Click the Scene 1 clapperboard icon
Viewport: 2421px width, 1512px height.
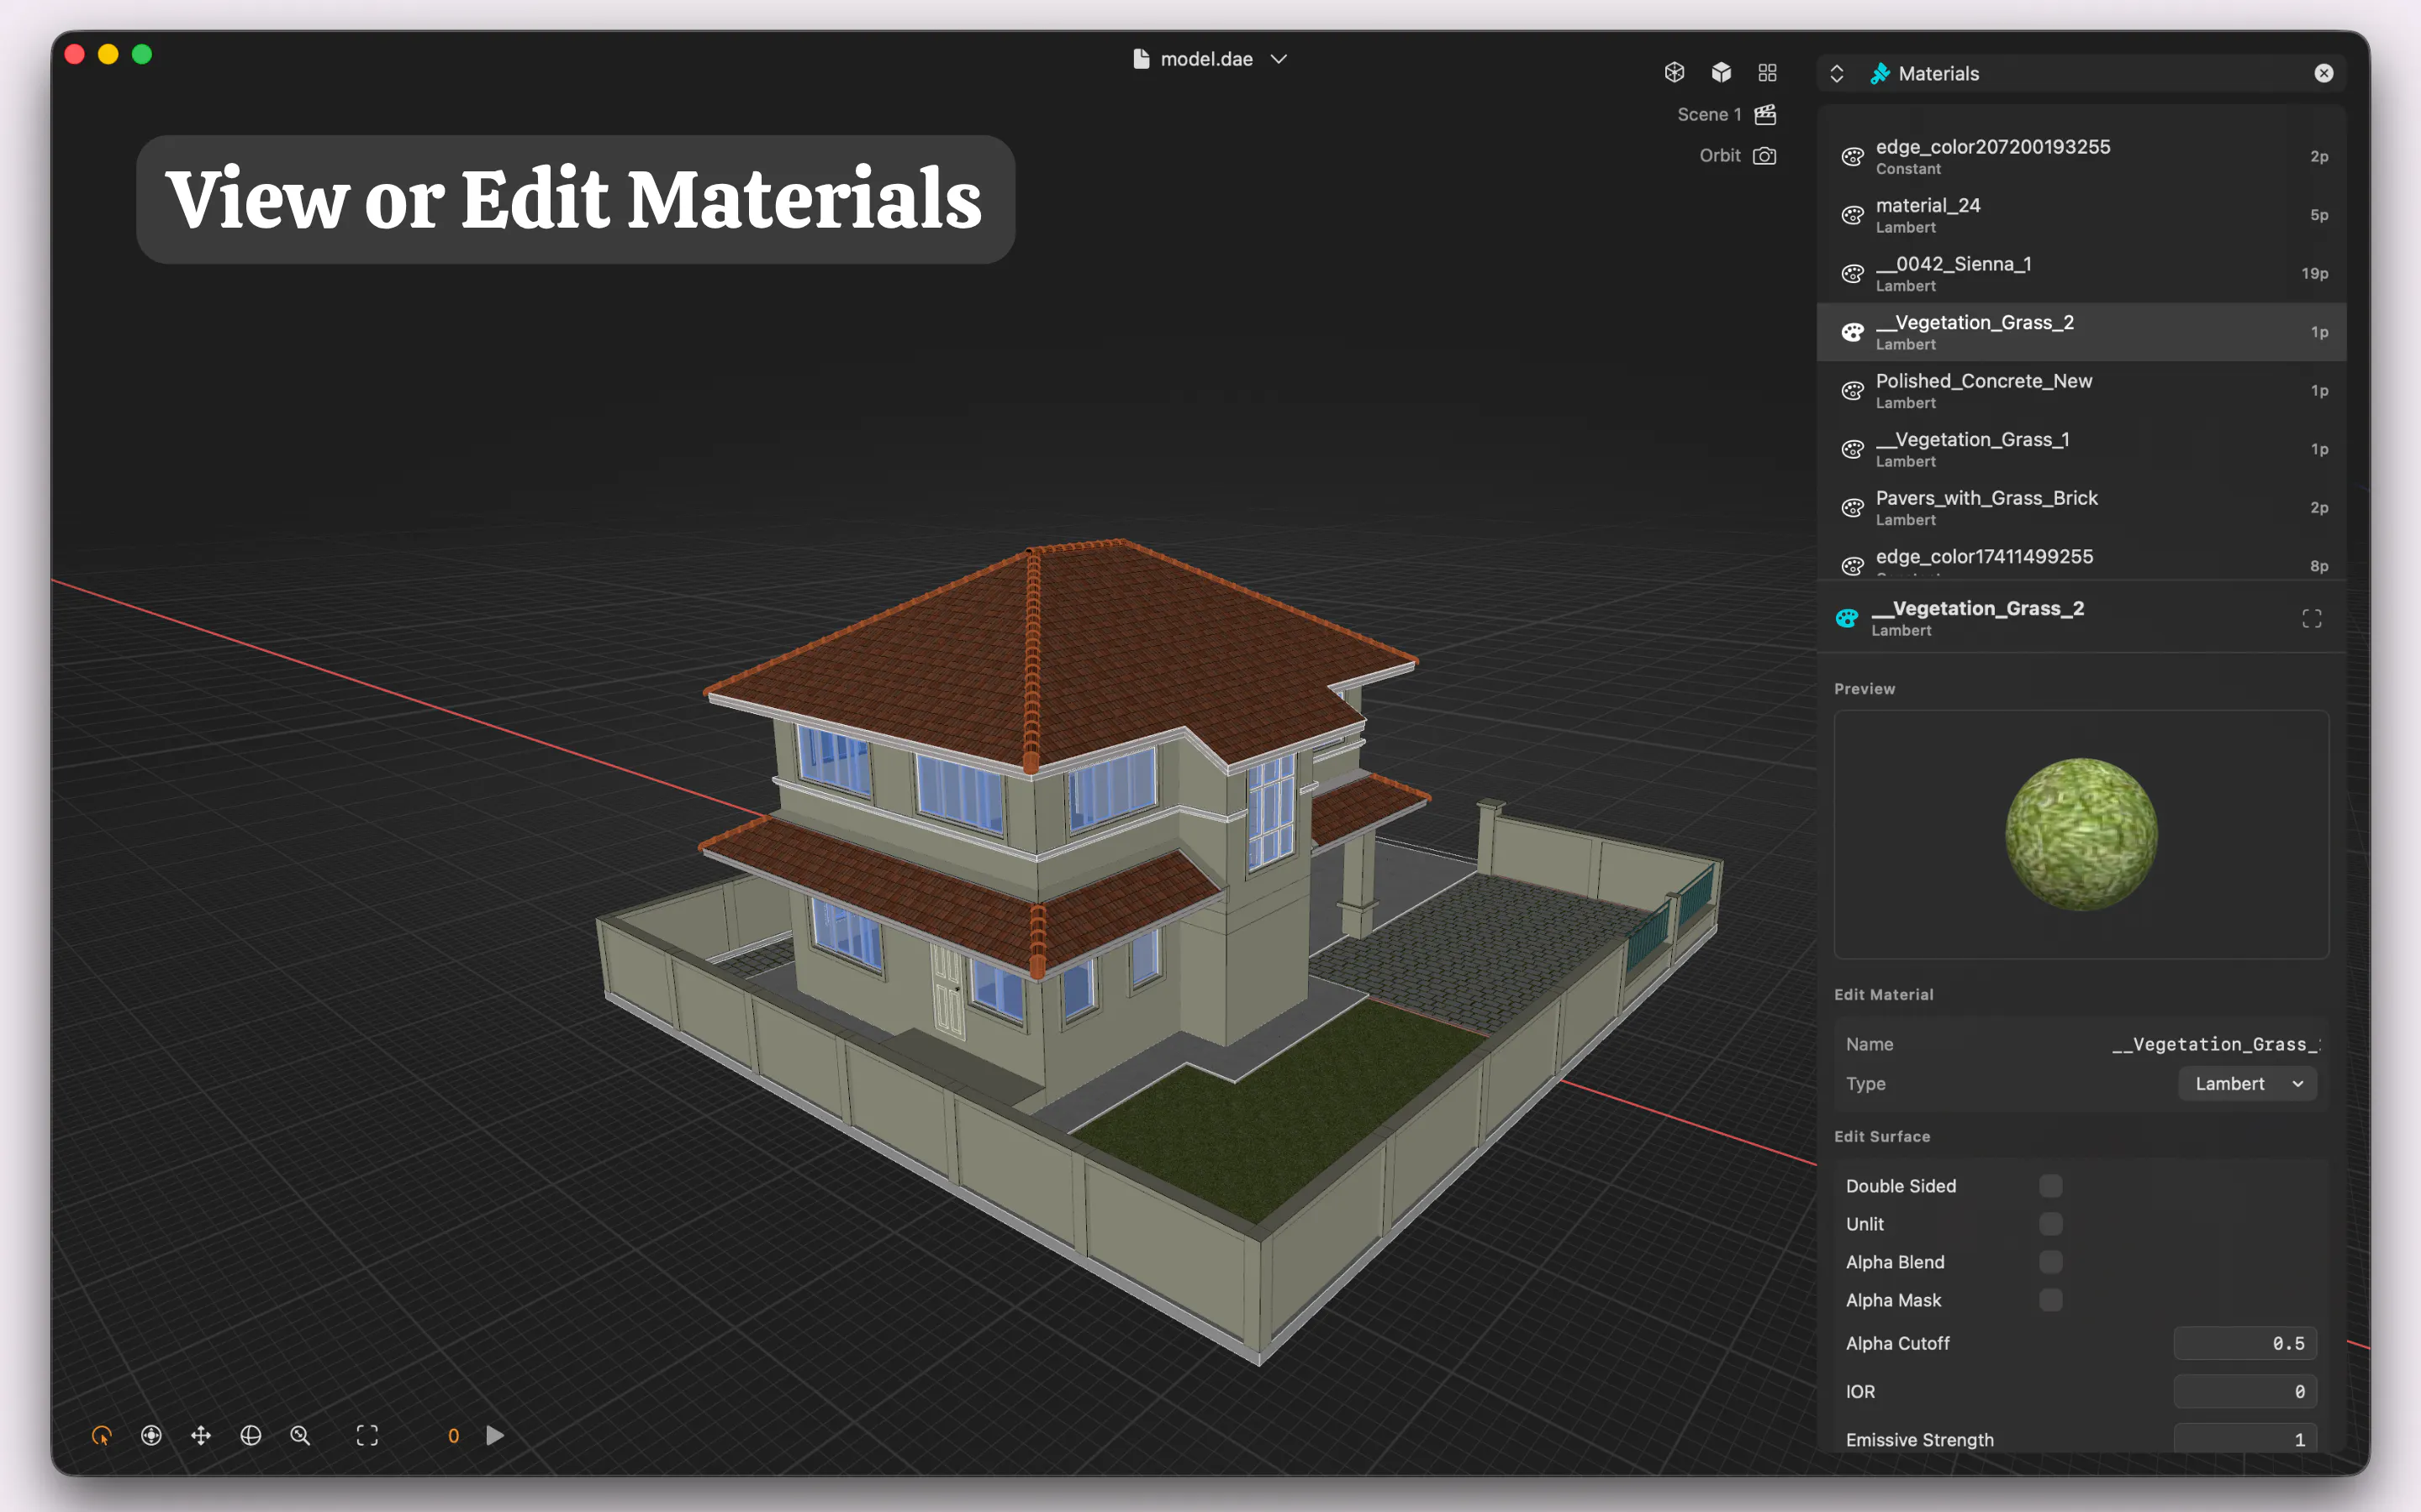tap(1764, 114)
